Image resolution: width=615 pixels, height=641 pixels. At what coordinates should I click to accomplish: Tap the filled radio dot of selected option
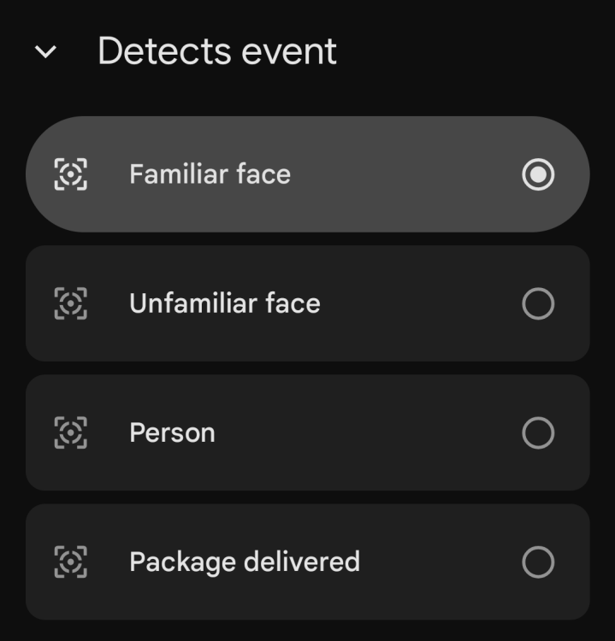(x=538, y=174)
